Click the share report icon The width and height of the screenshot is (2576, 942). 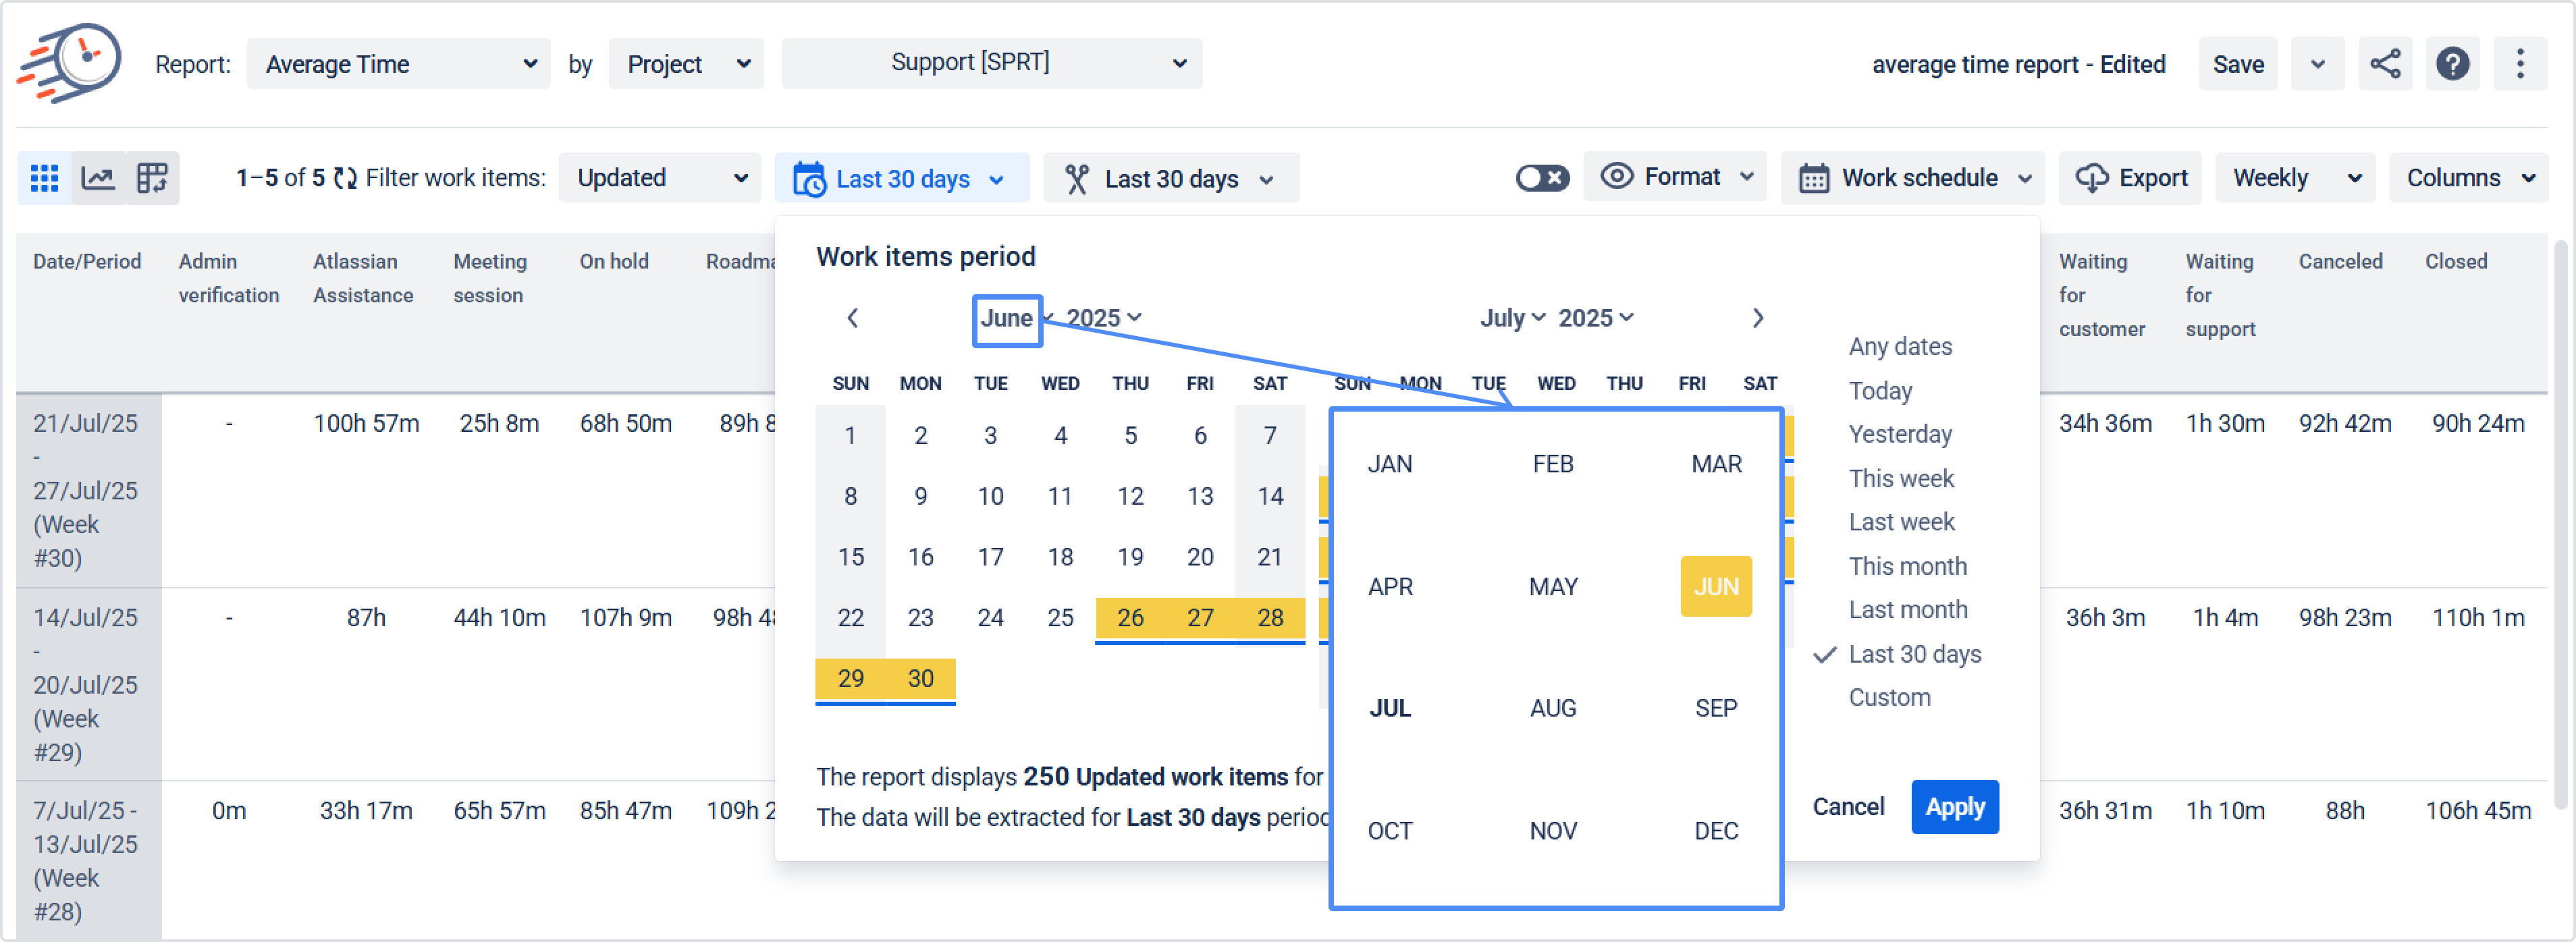pyautogui.click(x=2384, y=64)
